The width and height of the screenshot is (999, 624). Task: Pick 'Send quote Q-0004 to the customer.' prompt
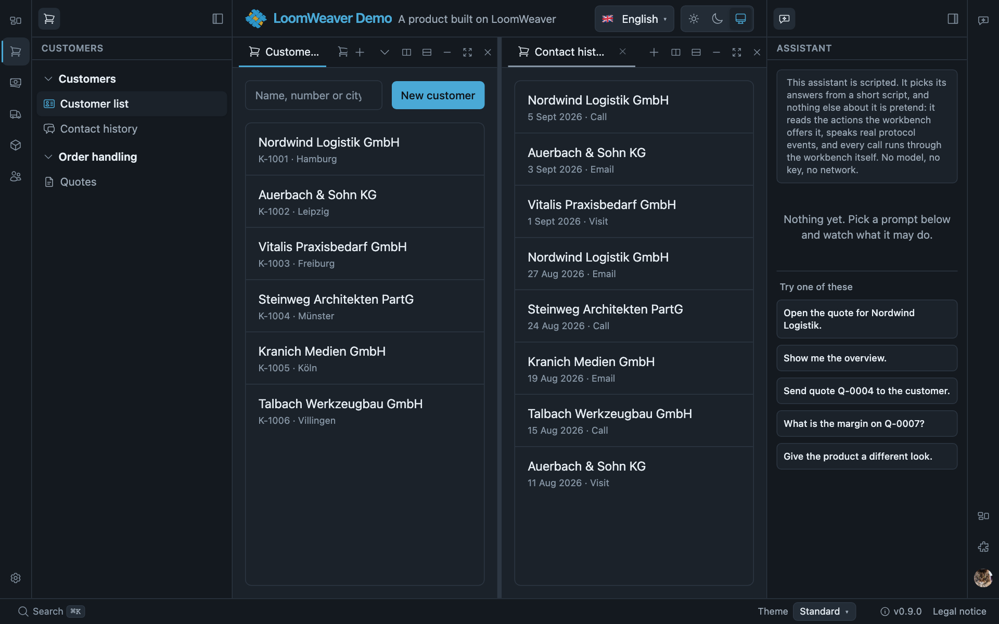point(866,391)
